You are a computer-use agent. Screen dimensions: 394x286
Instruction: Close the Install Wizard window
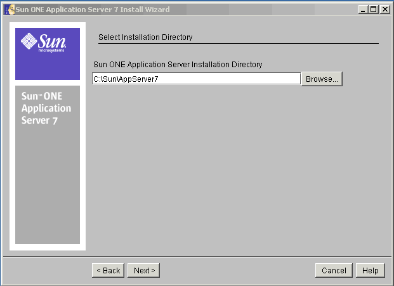pyautogui.click(x=384, y=10)
